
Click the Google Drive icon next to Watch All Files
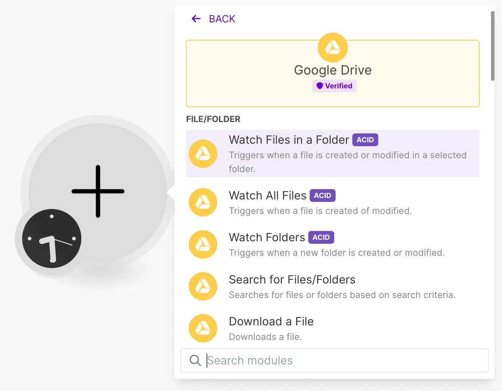coord(203,202)
